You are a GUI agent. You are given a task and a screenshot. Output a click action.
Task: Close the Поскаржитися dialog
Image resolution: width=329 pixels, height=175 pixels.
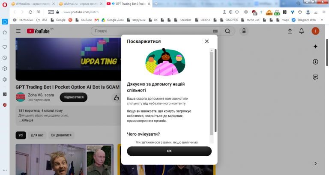207,41
